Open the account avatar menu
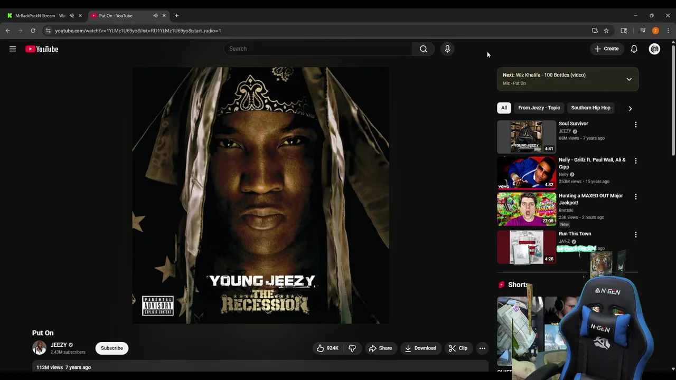This screenshot has height=380, width=676. tap(654, 49)
